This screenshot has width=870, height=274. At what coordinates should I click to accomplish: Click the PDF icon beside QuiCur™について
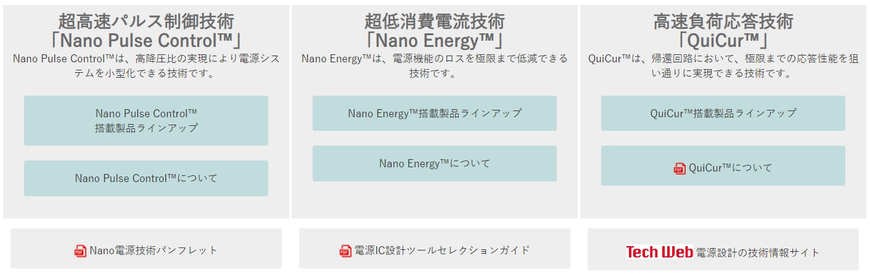click(679, 168)
